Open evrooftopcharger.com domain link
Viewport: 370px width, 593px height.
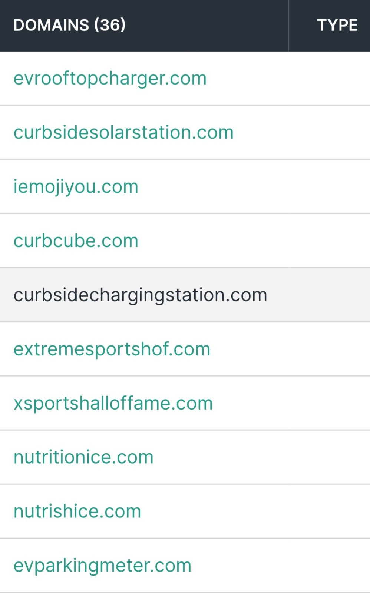[110, 79]
